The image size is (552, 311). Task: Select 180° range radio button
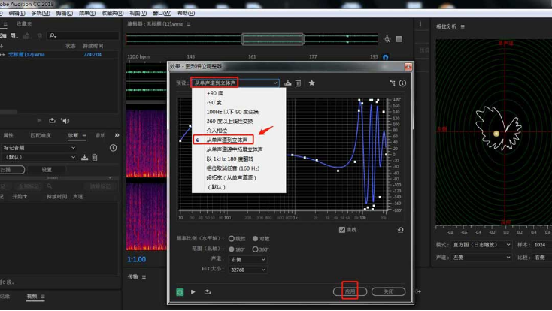click(232, 249)
